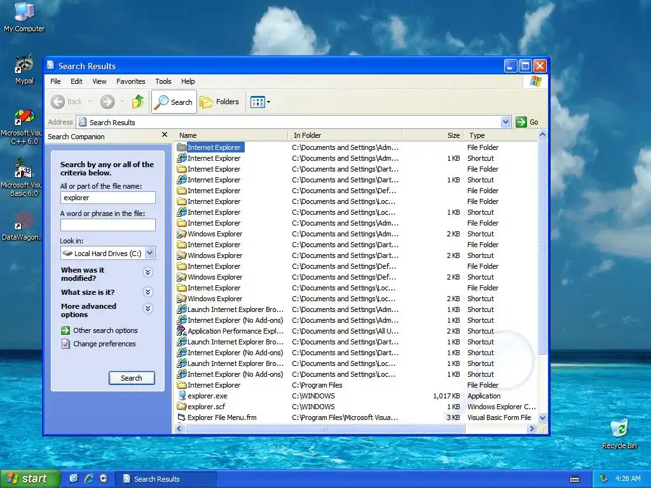Open the Look in drive dropdown
This screenshot has height=488, width=651.
[150, 253]
